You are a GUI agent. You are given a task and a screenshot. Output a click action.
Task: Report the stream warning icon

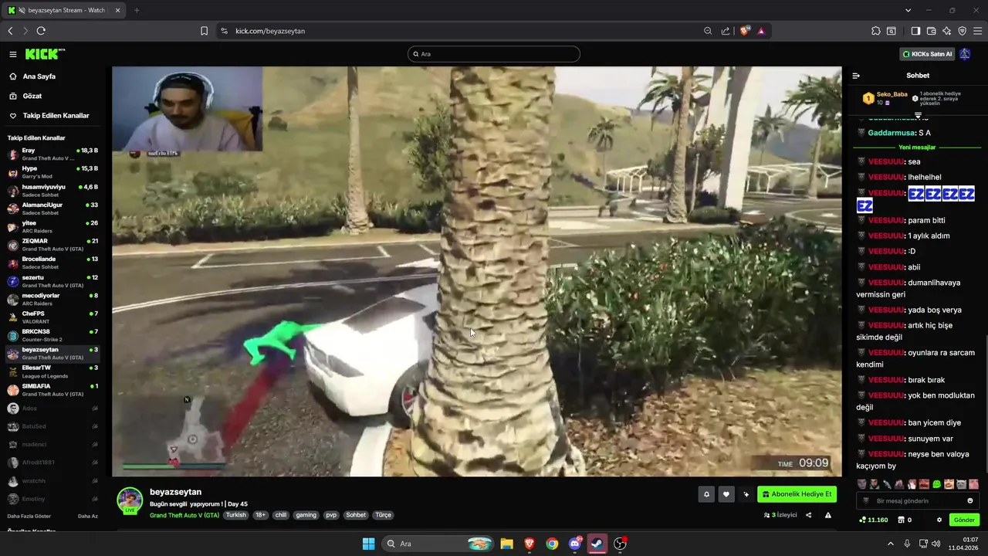click(x=828, y=515)
